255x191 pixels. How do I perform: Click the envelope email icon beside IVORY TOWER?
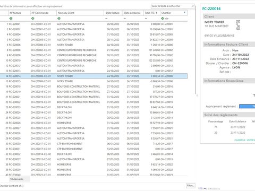pos(238,22)
